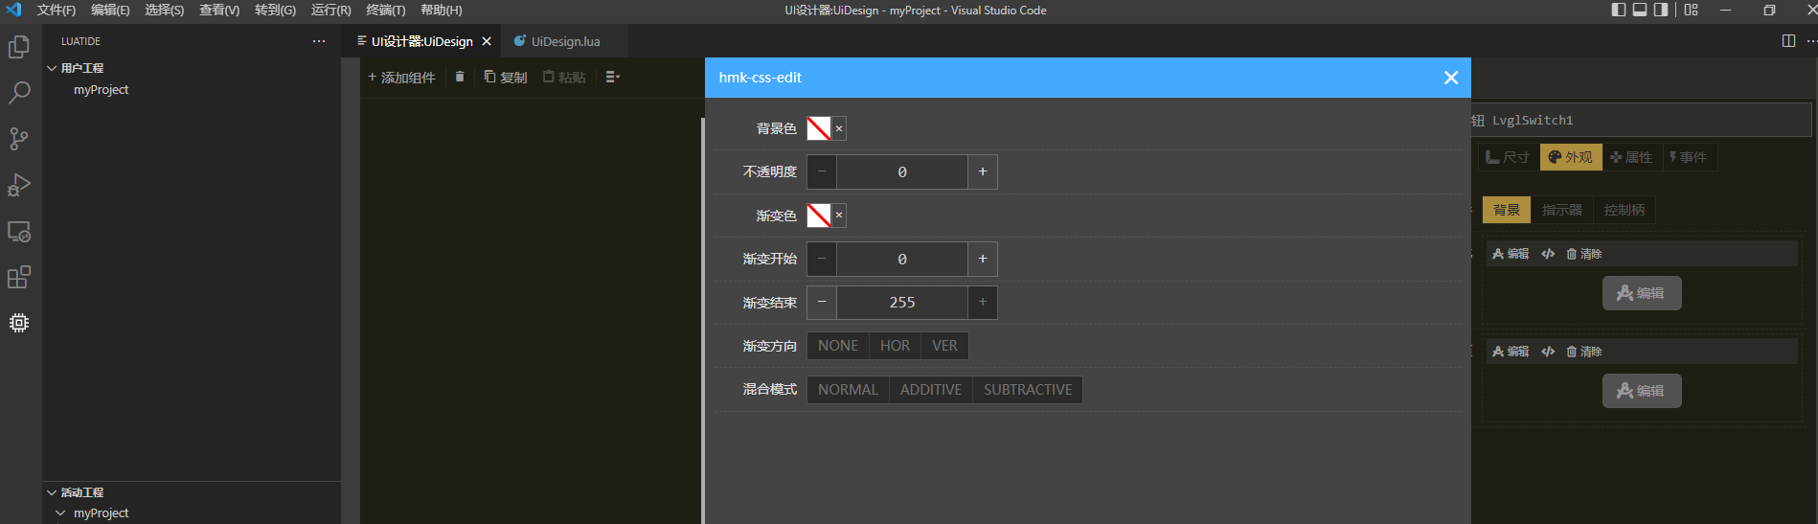Open the Explorer view in activity bar

19,47
